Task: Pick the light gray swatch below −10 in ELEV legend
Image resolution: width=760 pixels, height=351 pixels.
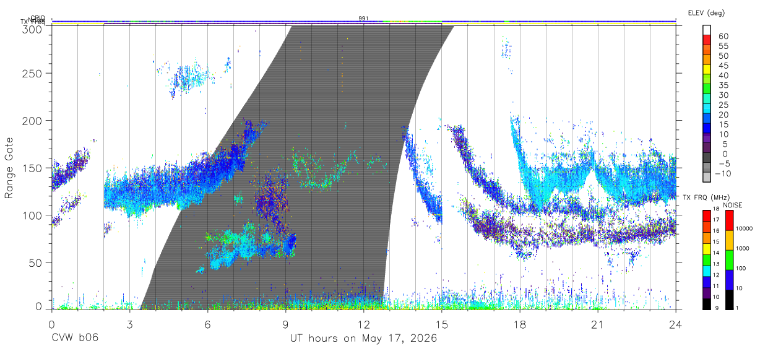Action: (x=707, y=178)
